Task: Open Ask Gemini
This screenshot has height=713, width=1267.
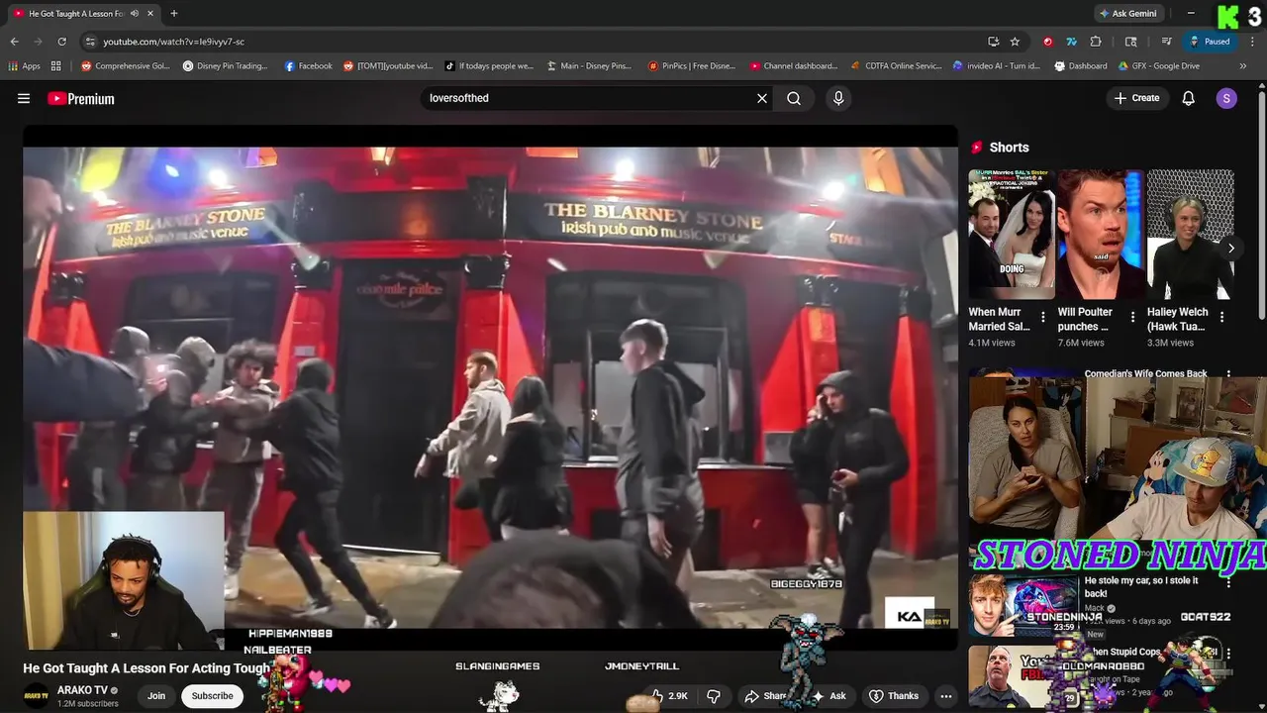Action: 1127,14
